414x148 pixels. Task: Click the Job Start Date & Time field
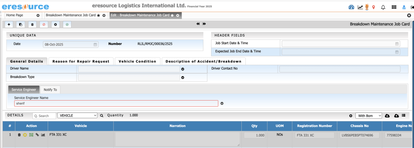pyautogui.click(x=340, y=43)
